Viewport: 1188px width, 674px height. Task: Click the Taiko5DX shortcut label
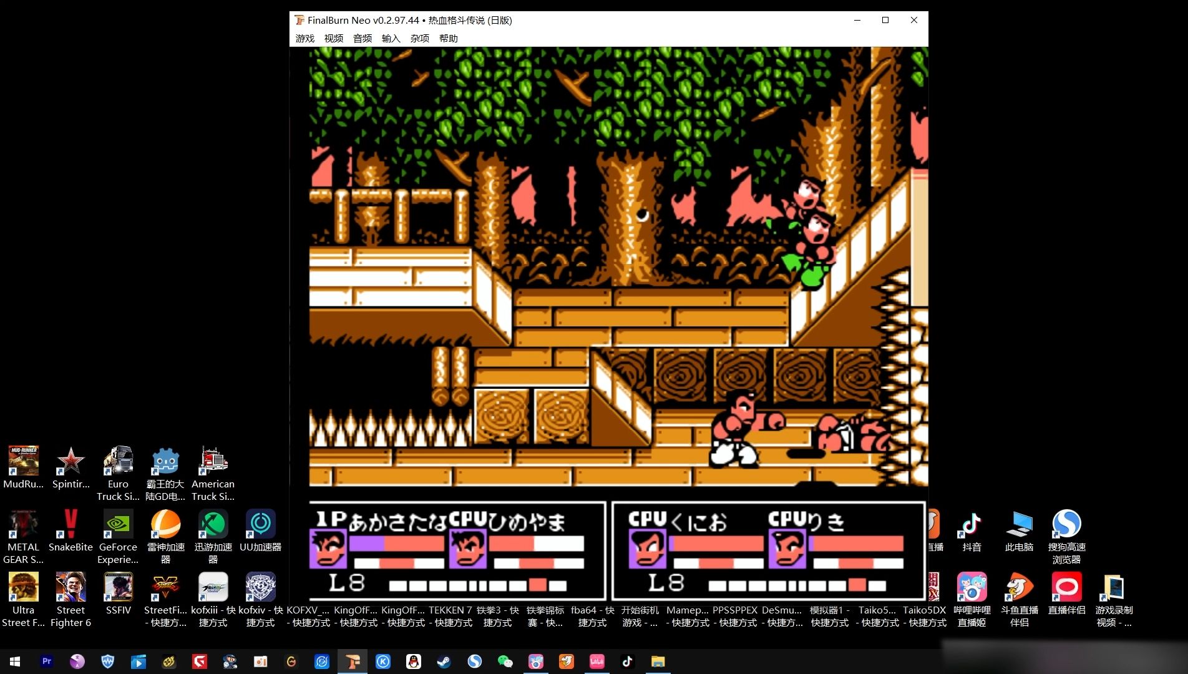[924, 616]
